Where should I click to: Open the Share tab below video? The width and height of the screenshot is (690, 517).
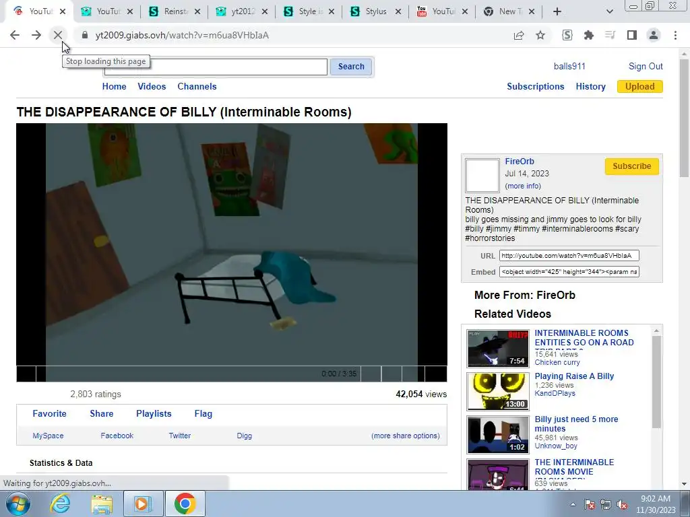point(102,414)
